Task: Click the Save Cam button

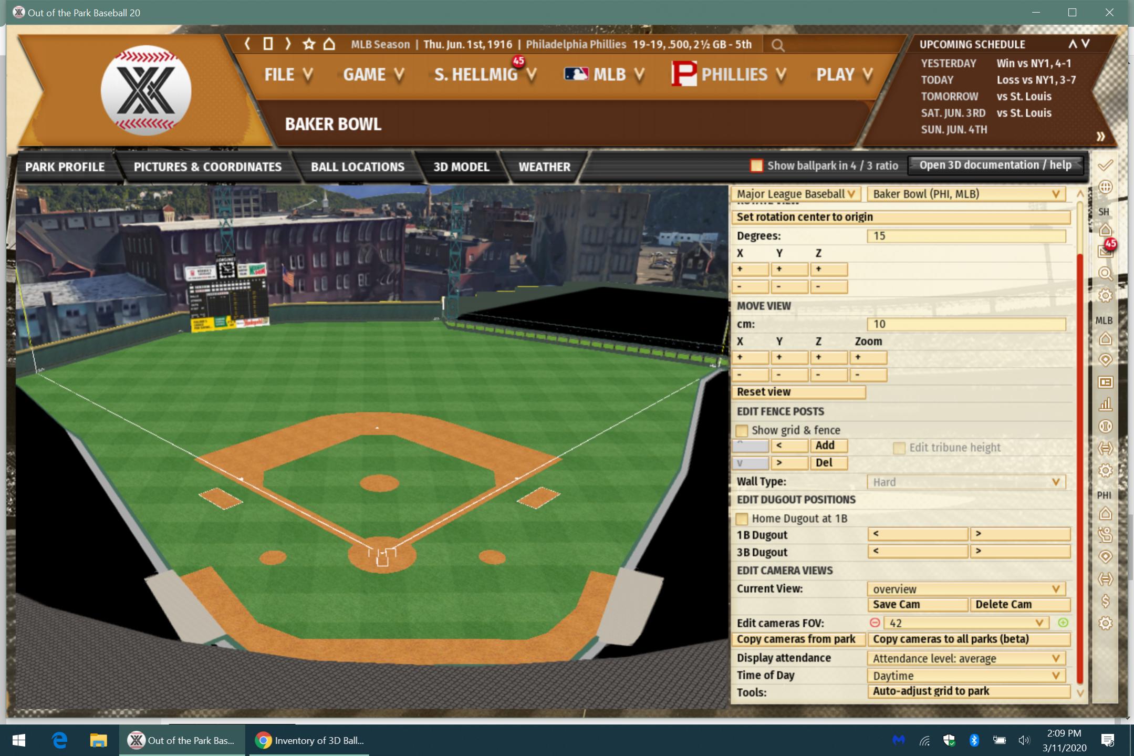Action: pos(917,605)
